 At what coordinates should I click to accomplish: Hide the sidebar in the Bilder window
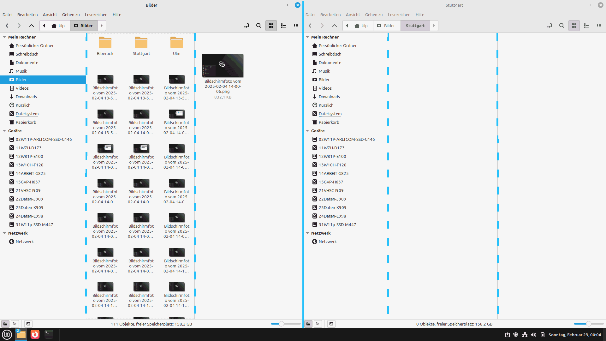pyautogui.click(x=28, y=324)
